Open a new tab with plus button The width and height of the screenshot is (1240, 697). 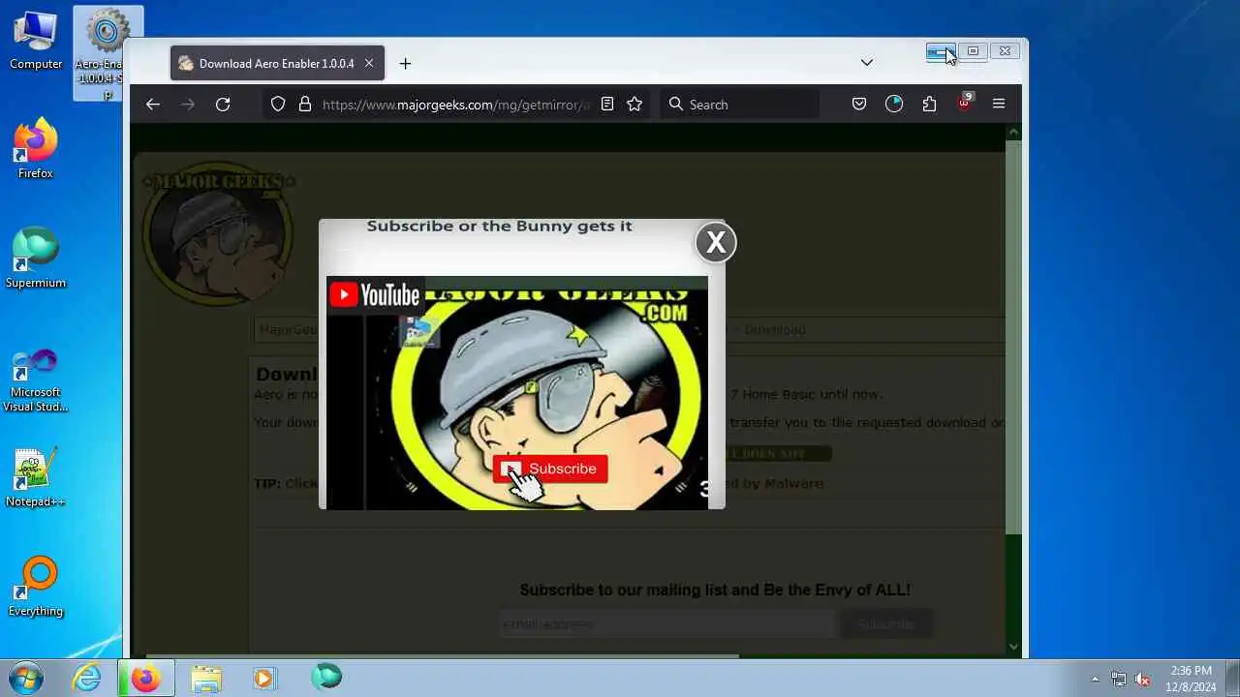(405, 64)
